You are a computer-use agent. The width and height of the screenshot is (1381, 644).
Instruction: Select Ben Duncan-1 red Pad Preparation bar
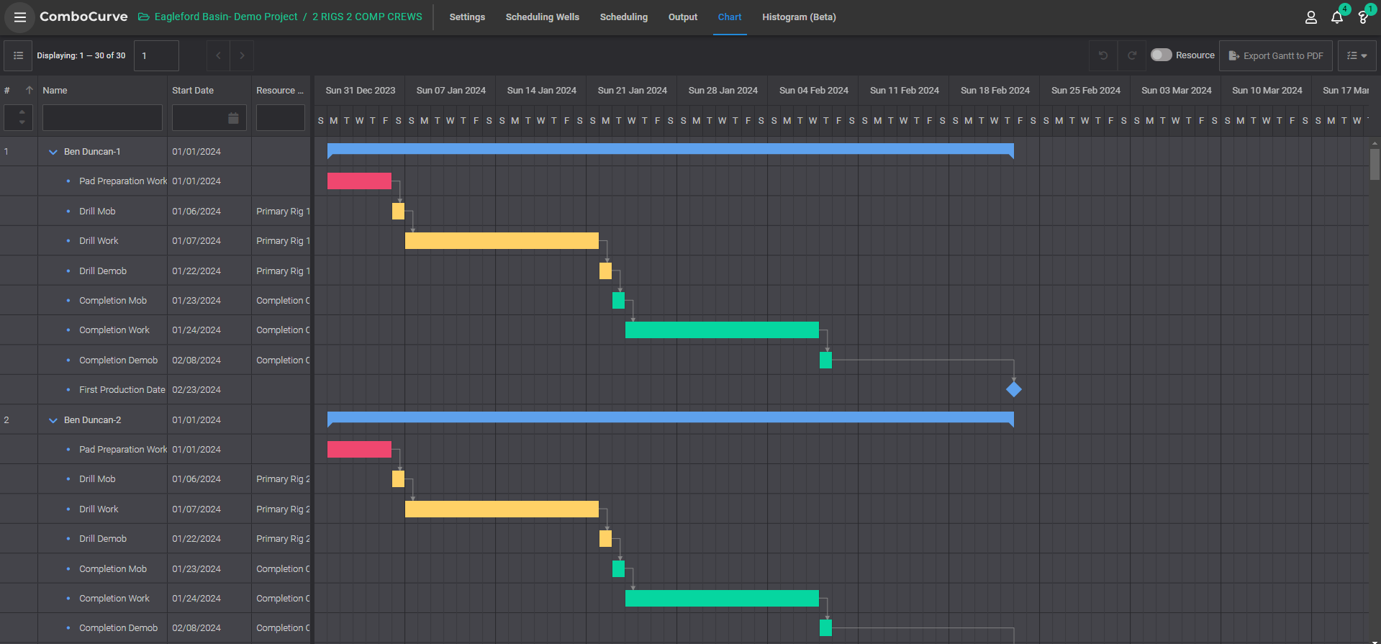(359, 181)
